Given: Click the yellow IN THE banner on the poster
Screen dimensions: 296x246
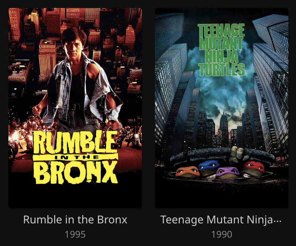Looking at the screenshot, I should [76, 157].
